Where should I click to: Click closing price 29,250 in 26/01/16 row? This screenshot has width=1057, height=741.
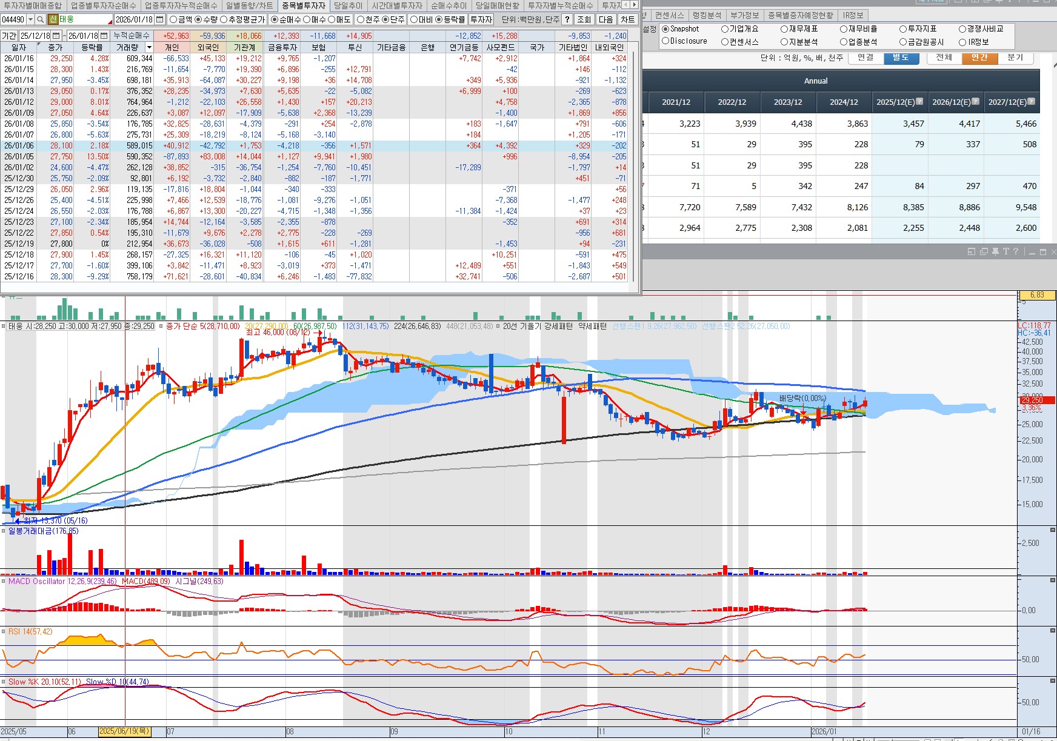[x=61, y=58]
